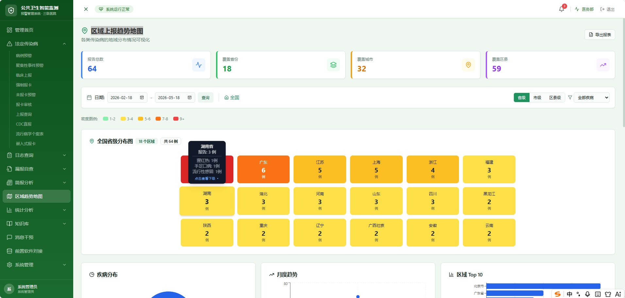
Task: Open 病例预警 submenu item
Action: [x=24, y=56]
